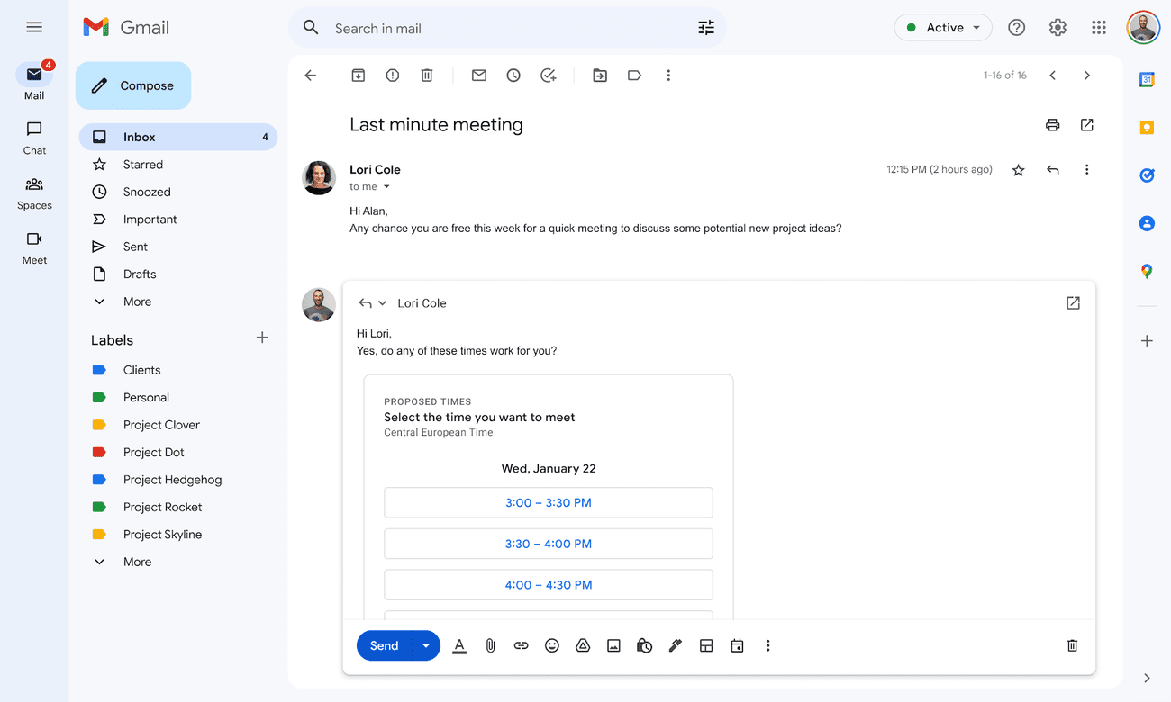Image resolution: width=1171 pixels, height=702 pixels.
Task: Compose a new email
Action: 132,85
